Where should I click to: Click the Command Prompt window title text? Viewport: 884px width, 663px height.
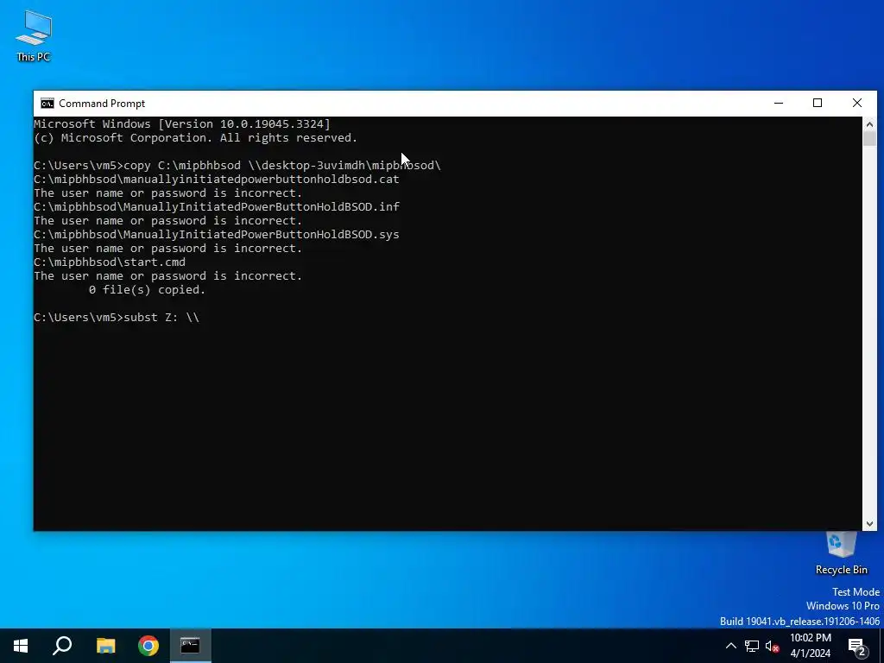tap(102, 104)
